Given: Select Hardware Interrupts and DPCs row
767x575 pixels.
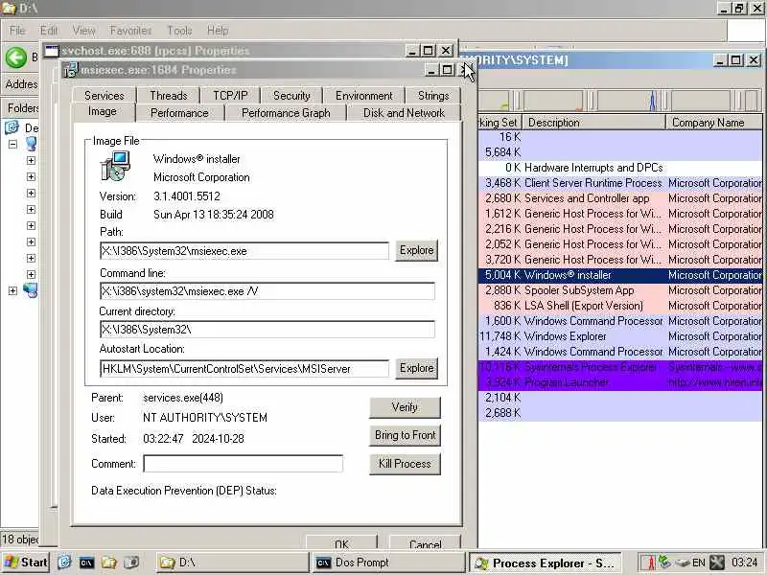Looking at the screenshot, I should point(619,168).
